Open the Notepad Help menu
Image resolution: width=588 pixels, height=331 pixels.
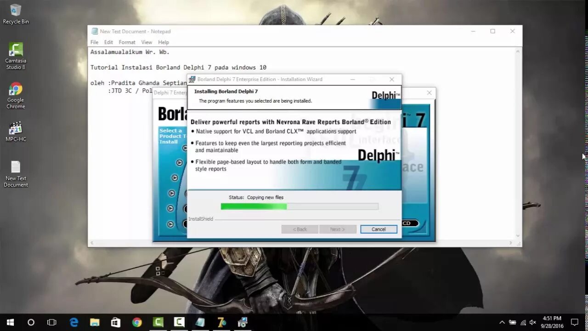coord(164,42)
